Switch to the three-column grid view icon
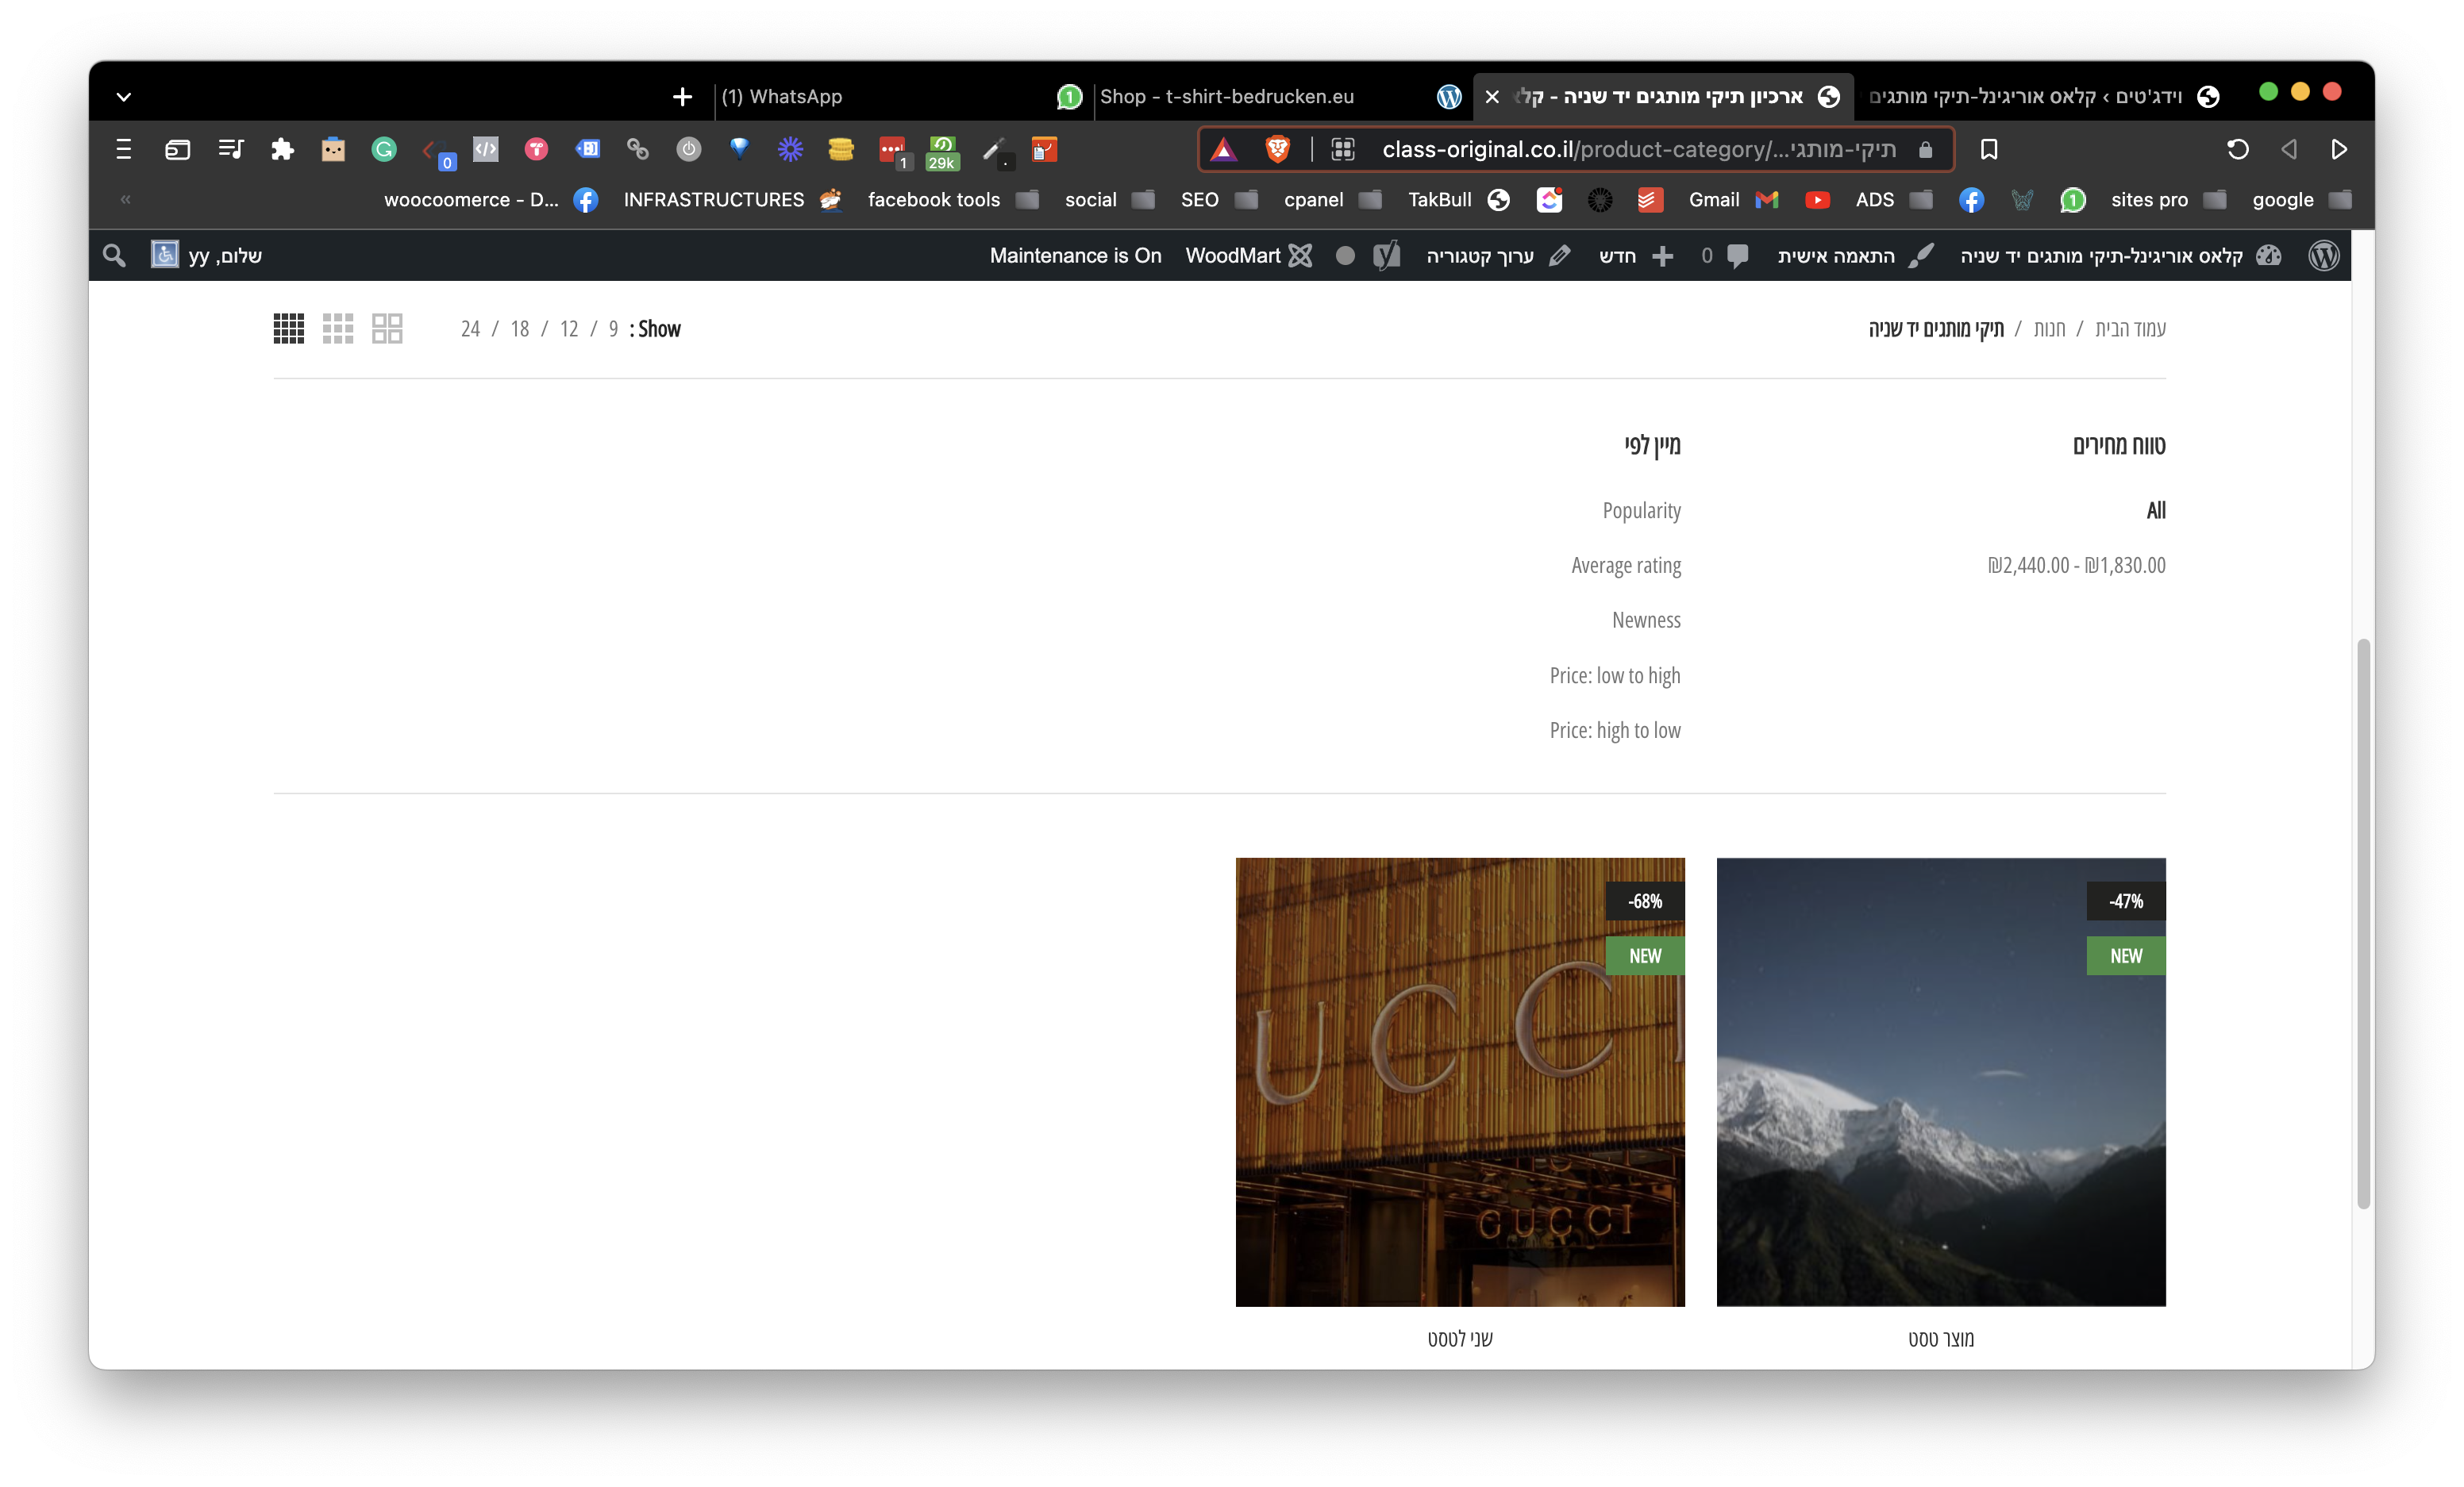Viewport: 2464px width, 1487px height. (x=338, y=329)
